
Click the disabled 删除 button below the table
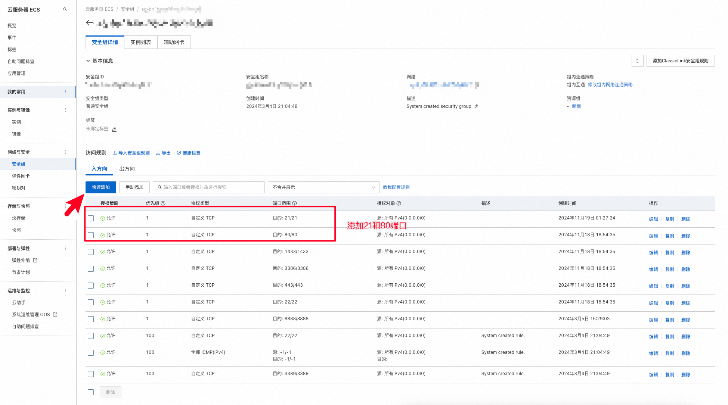coord(111,392)
